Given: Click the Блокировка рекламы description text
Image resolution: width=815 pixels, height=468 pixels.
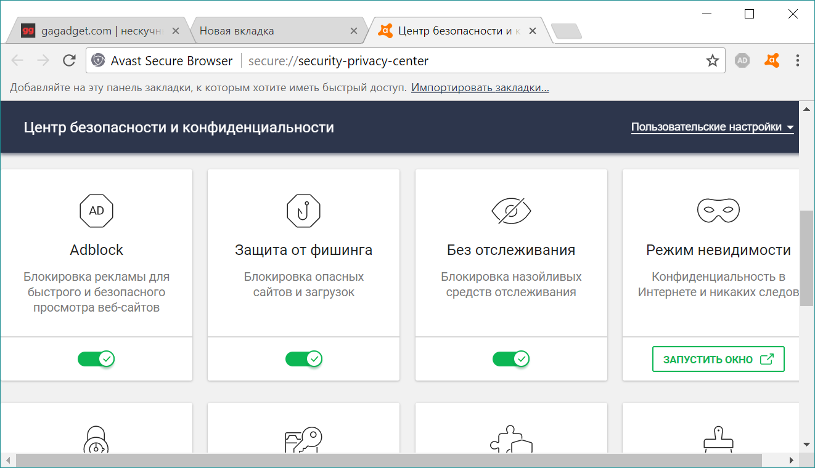Looking at the screenshot, I should pos(96,292).
